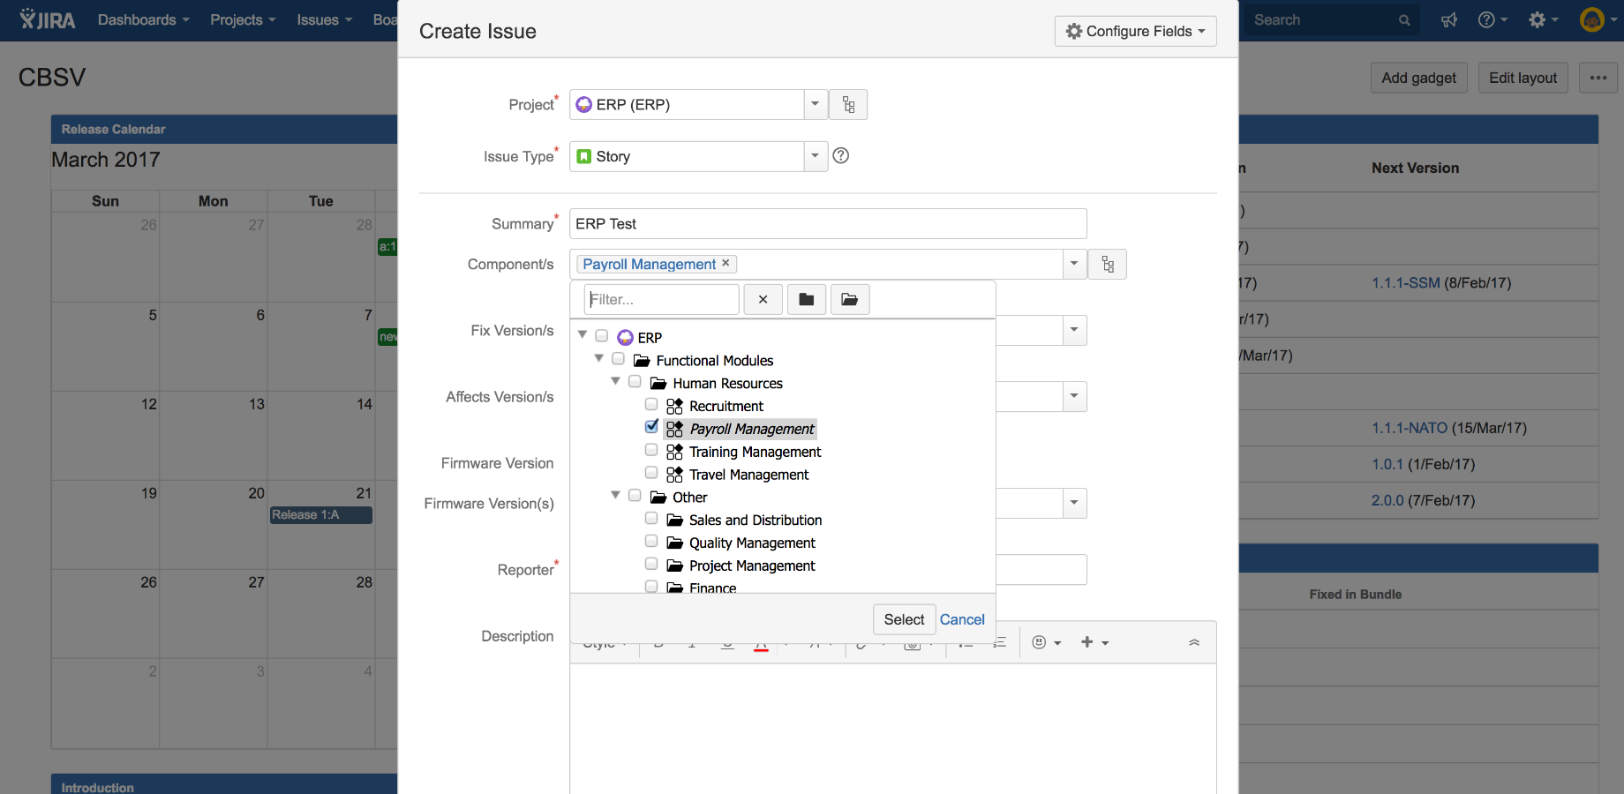Clear the filter with the X button
Screen dimensions: 1624x794
pos(763,300)
